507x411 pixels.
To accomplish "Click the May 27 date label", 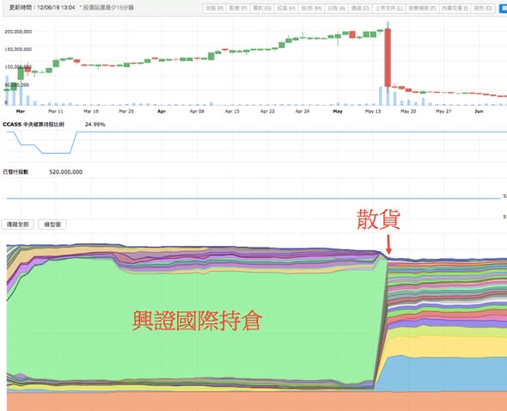I will (443, 111).
